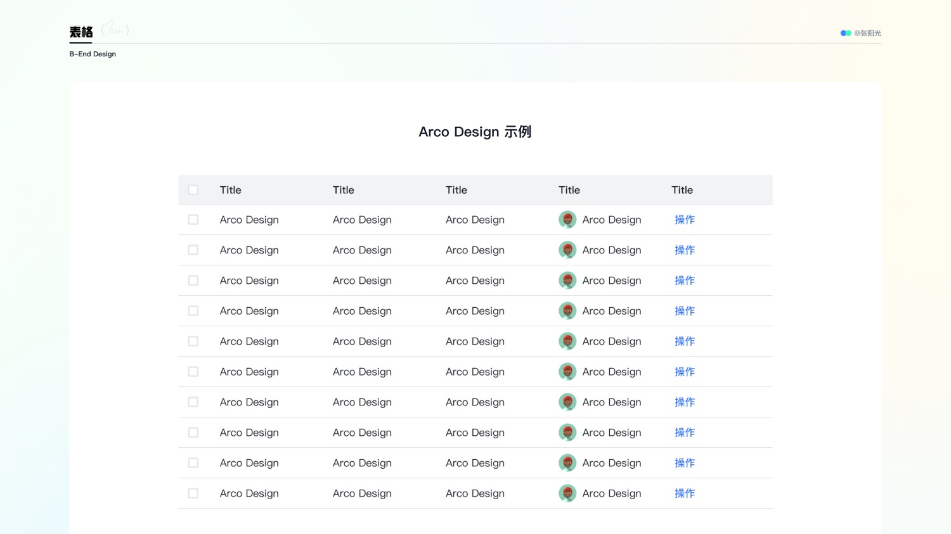Screen dimensions: 951x534
Task: Check the checkbox in the ninth data row
Action: [193, 463]
